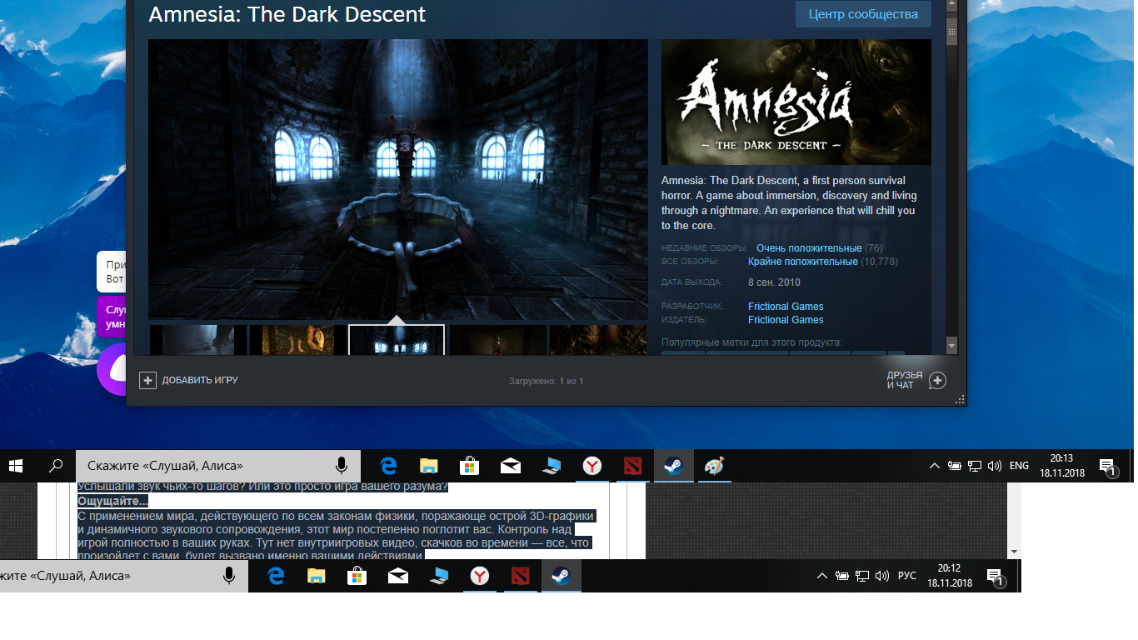Open the Центр сообщества button
The width and height of the screenshot is (1138, 640).
click(x=863, y=14)
